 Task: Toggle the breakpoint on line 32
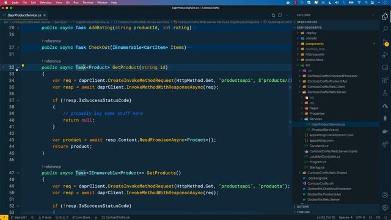[4, 67]
